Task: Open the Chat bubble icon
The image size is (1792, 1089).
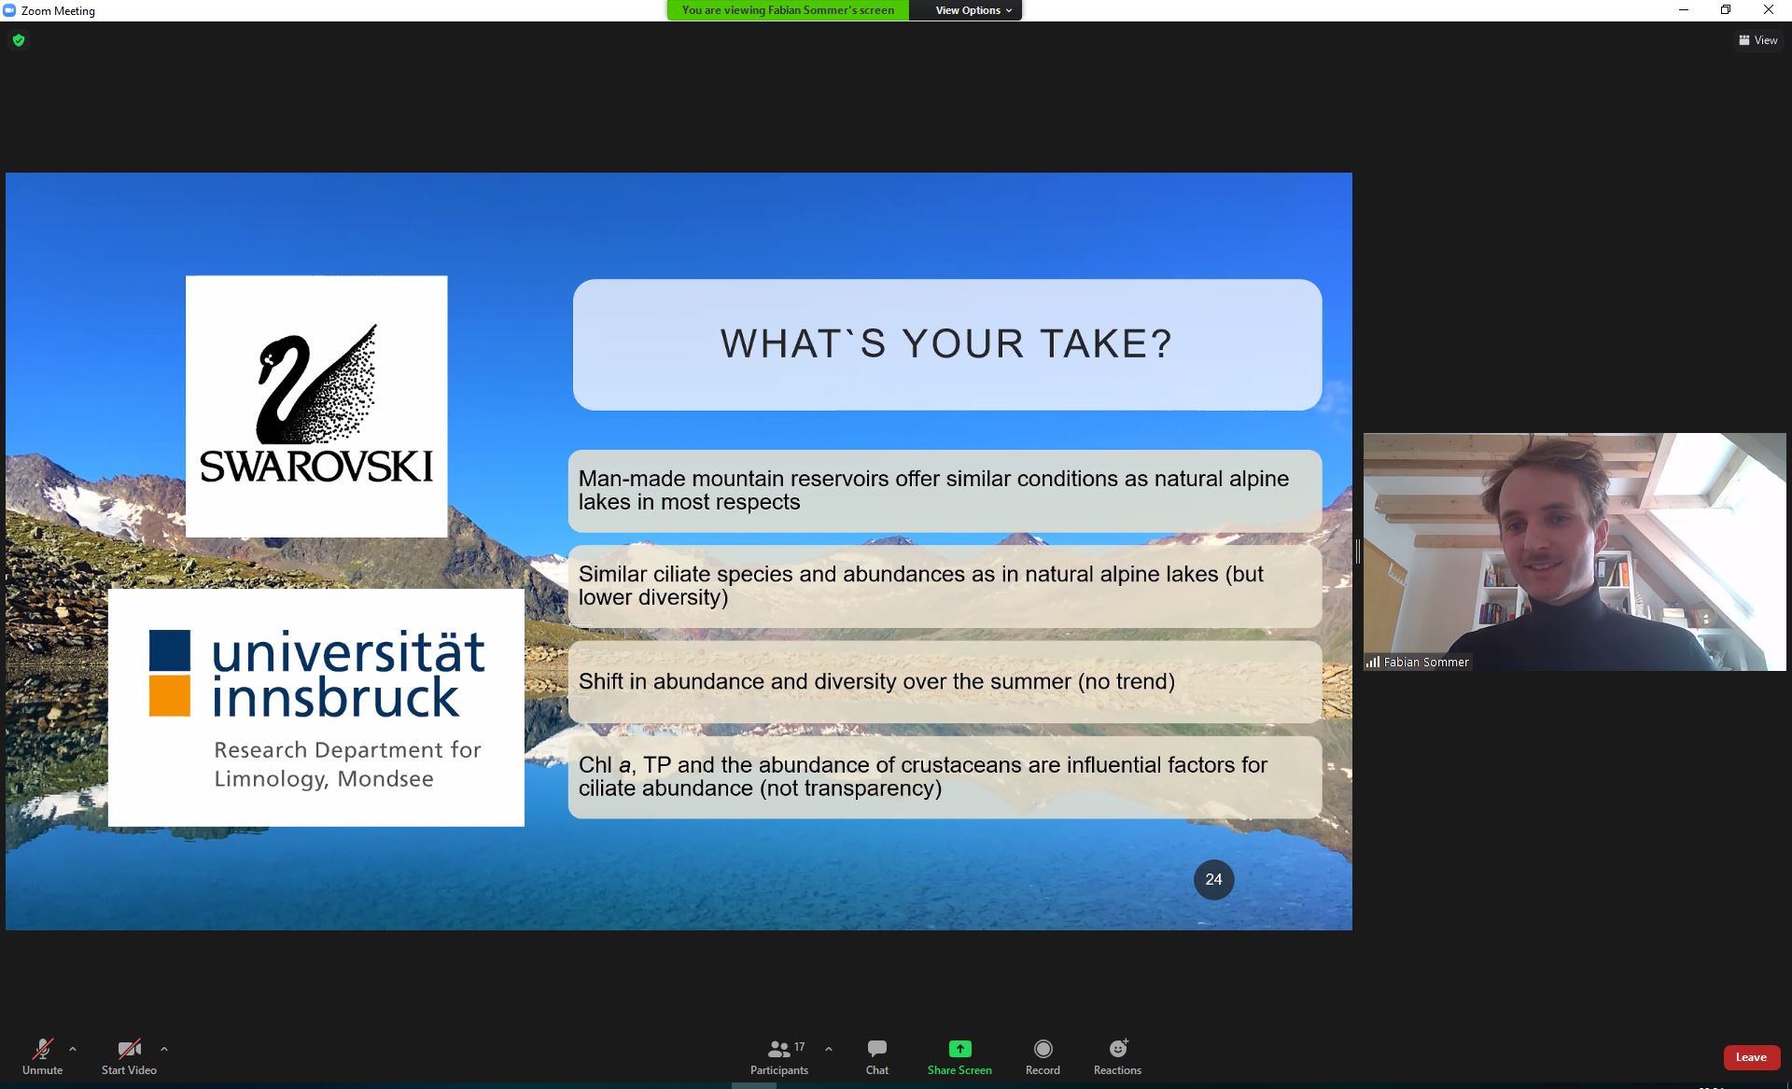Action: [876, 1049]
